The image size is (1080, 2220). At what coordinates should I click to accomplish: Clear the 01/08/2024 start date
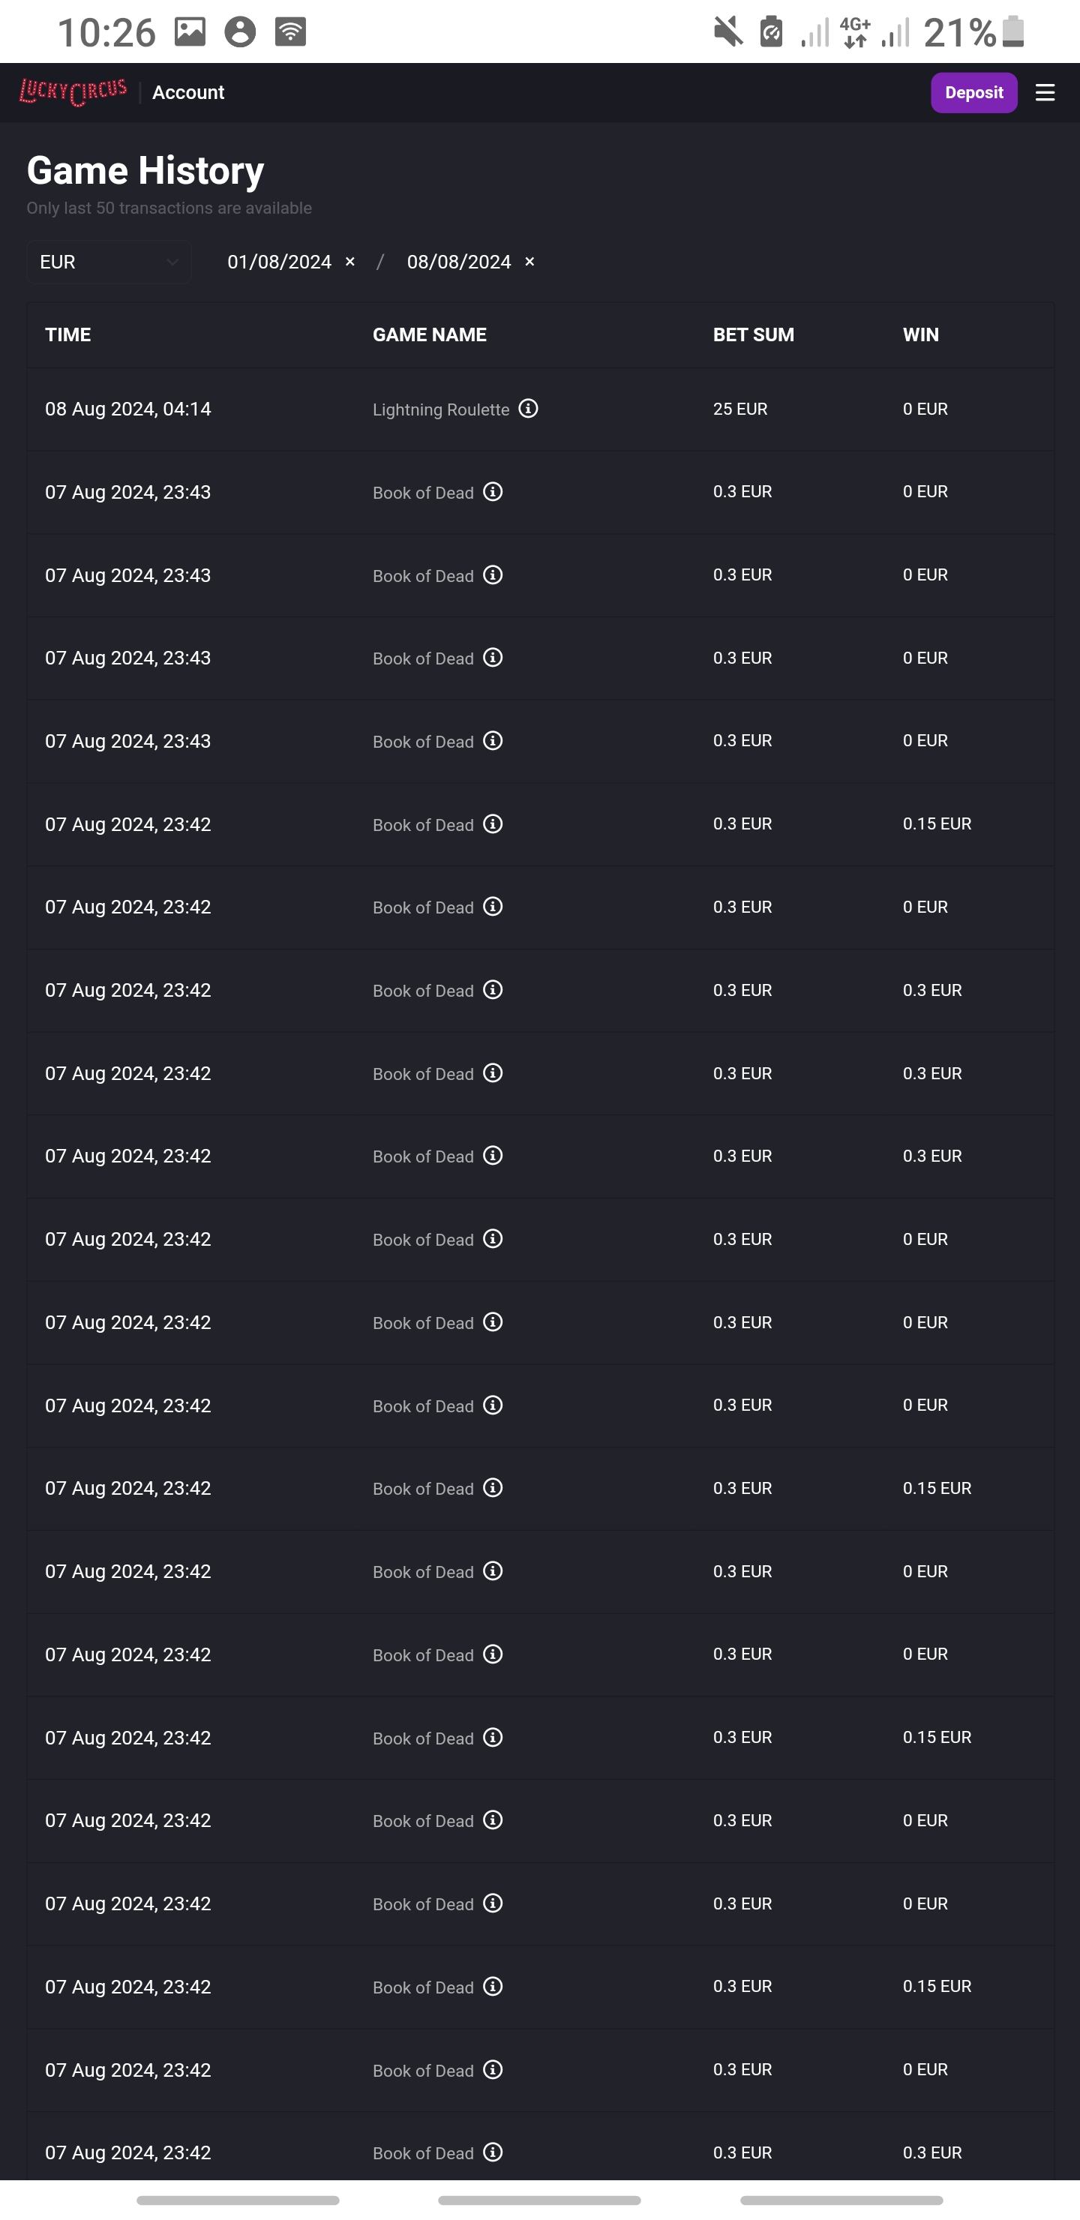tap(350, 262)
